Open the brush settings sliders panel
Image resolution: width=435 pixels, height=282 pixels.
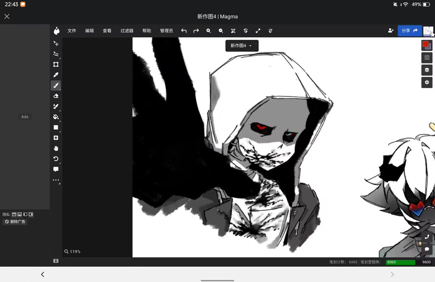click(427, 58)
